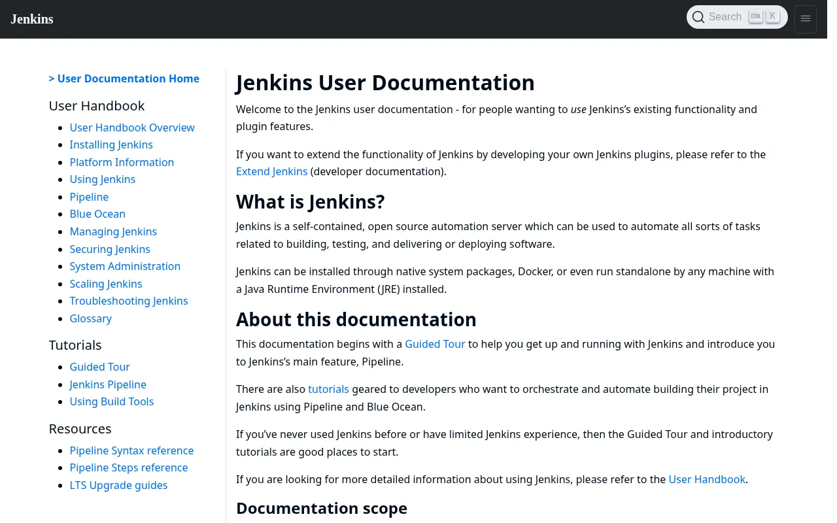This screenshot has height=523, width=837.
Task: Click Documentation scope heading
Action: (322, 508)
